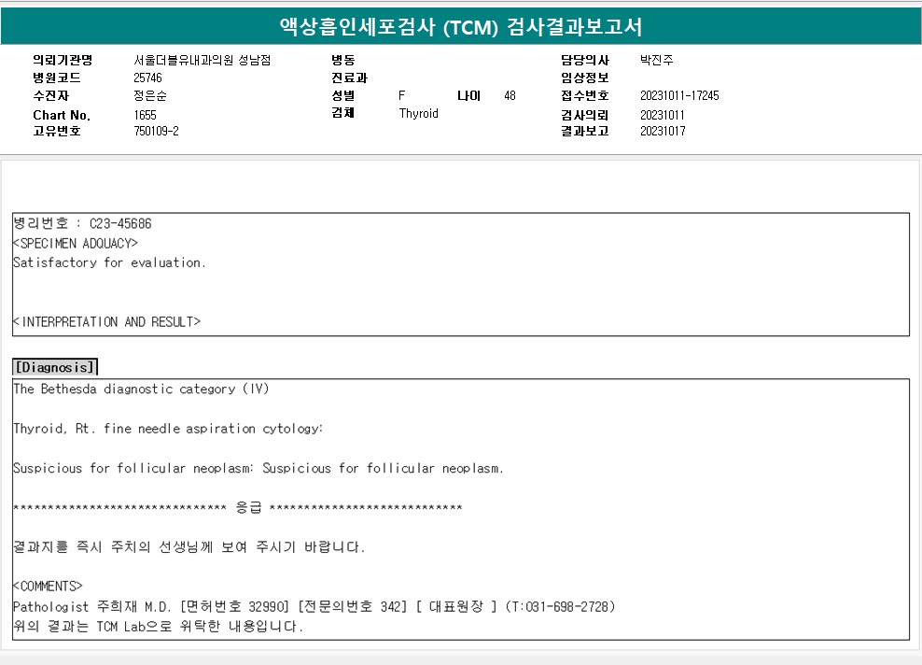The image size is (922, 665).
Task: Click pathology number line C23-45686
Action: click(x=82, y=223)
